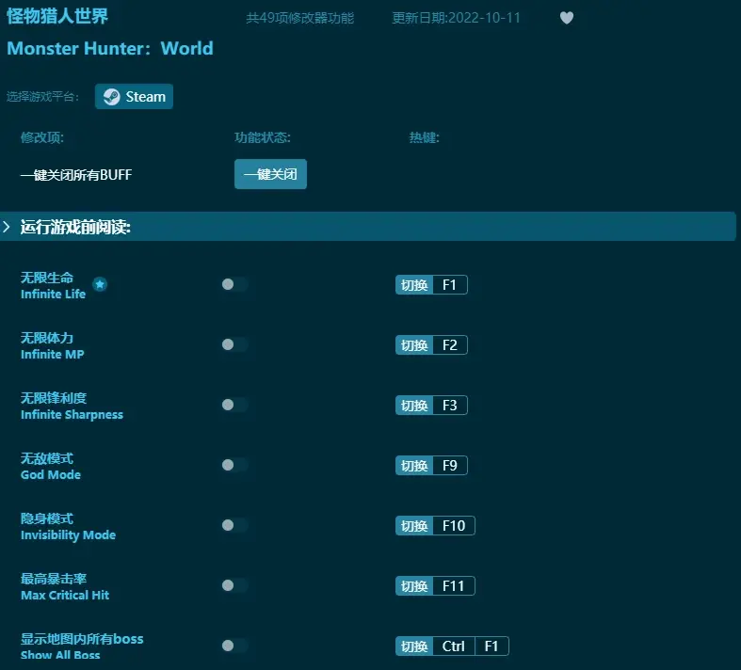This screenshot has width=741, height=670.
Task: Click the 怪物猎人世界 game title
Action: [57, 16]
